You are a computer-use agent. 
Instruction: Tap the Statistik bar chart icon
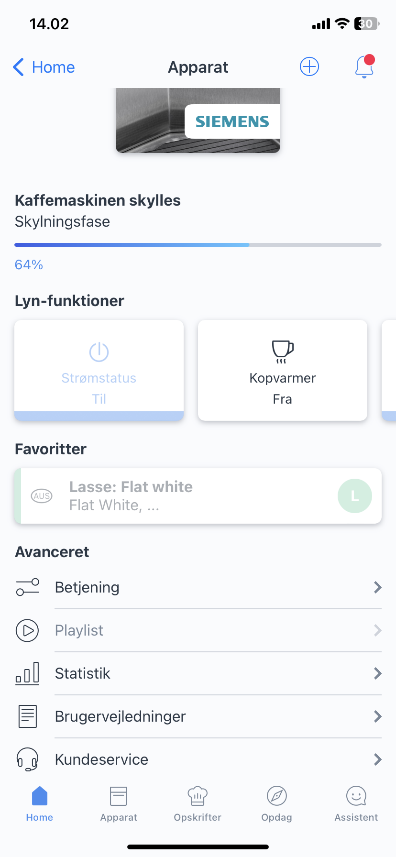27,673
